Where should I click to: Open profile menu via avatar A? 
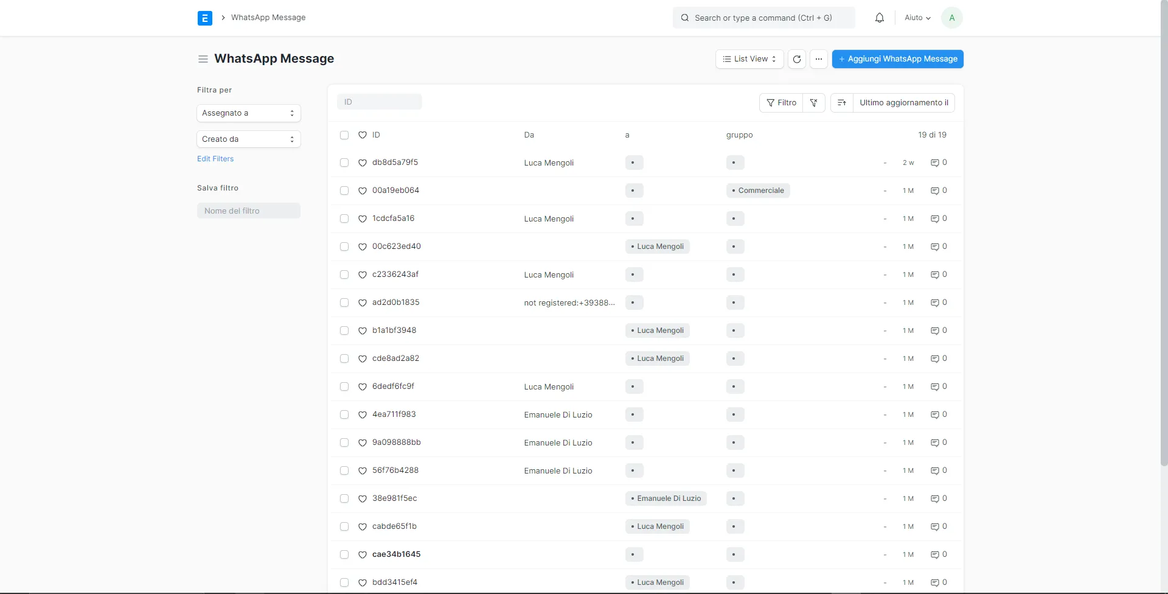click(x=951, y=18)
